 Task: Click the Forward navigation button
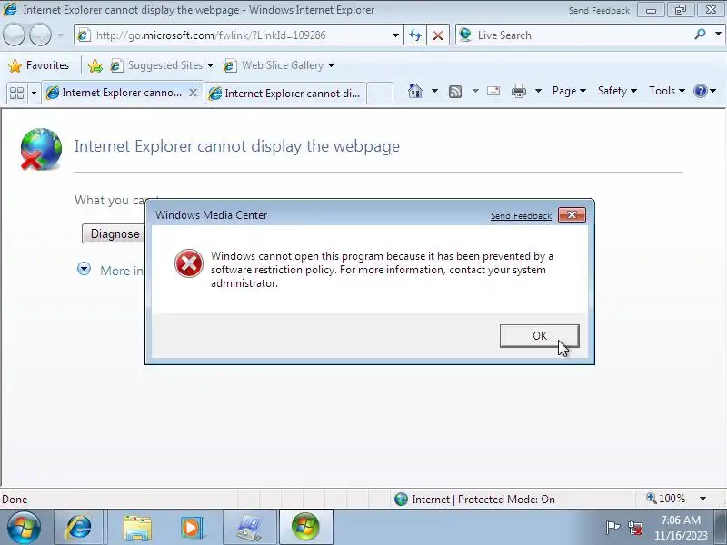[x=40, y=35]
